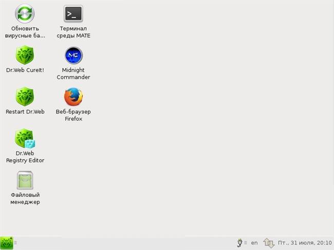The width and height of the screenshot is (334, 250).
Task: Click the Обновить вирусные ба... label text
Action: pos(25,32)
